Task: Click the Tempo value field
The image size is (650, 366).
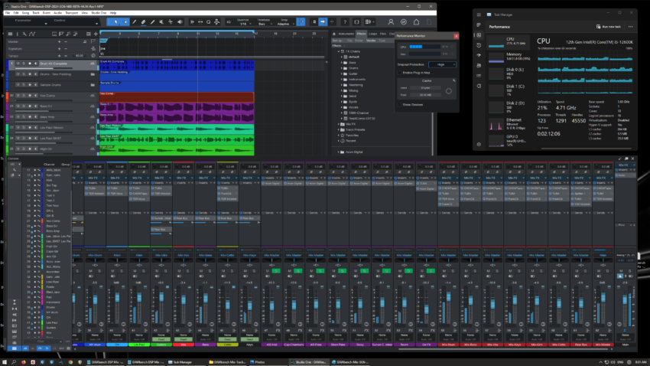Action: (80, 56)
